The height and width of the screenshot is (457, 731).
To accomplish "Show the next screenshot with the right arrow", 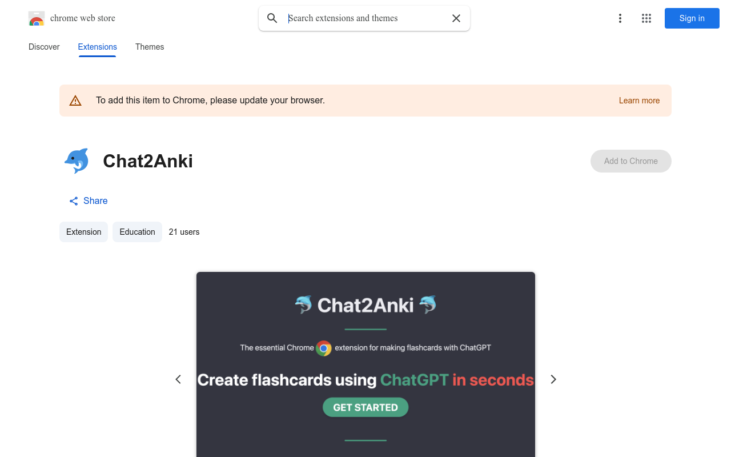I will click(553, 379).
